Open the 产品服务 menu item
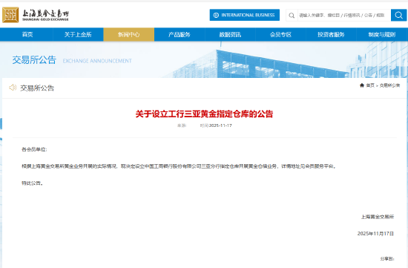The height and width of the screenshot is (268, 408). (x=180, y=35)
